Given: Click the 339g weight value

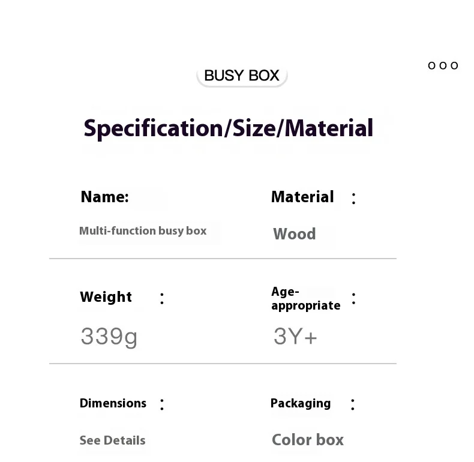Looking at the screenshot, I should point(109,337).
